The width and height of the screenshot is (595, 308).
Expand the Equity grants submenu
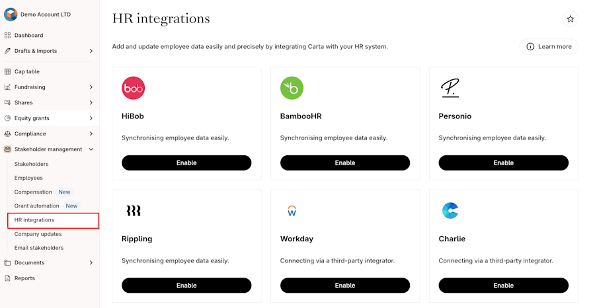click(91, 118)
